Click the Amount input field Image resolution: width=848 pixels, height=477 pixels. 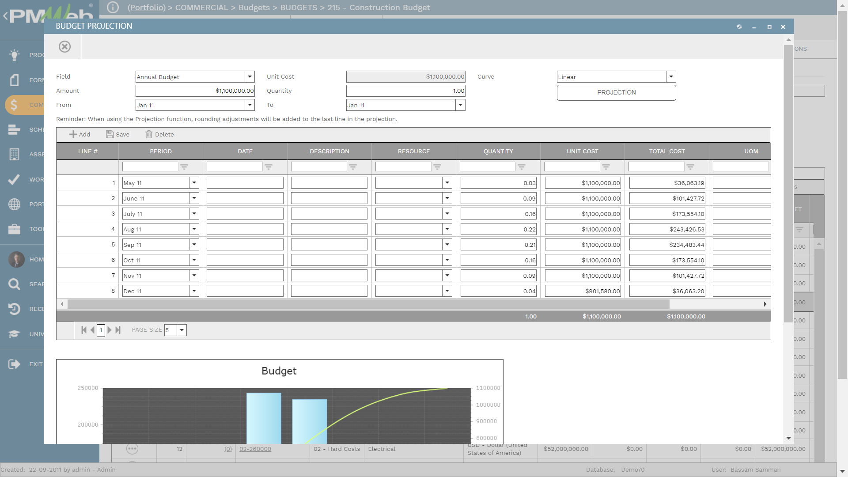(195, 91)
